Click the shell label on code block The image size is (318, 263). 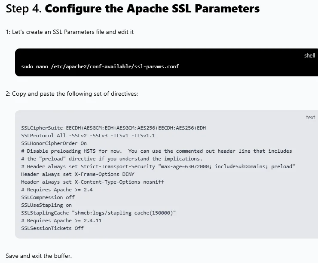309,56
